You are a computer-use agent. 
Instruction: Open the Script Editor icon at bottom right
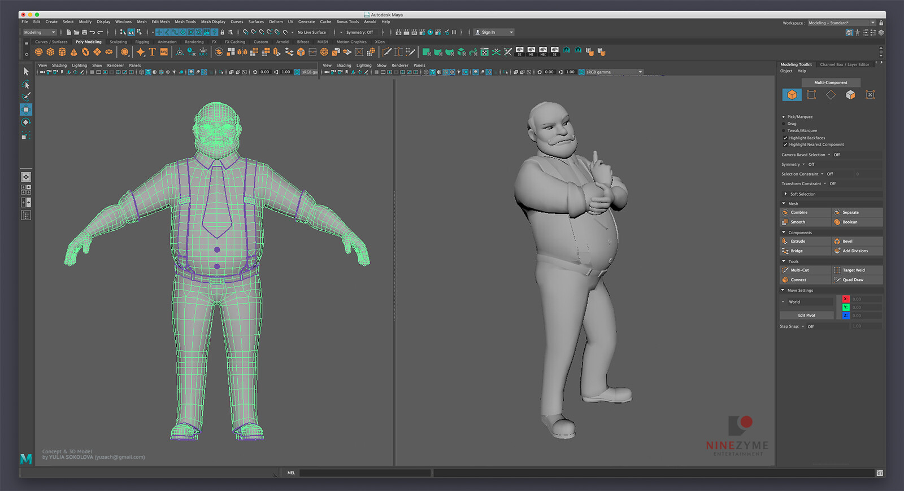point(880,473)
